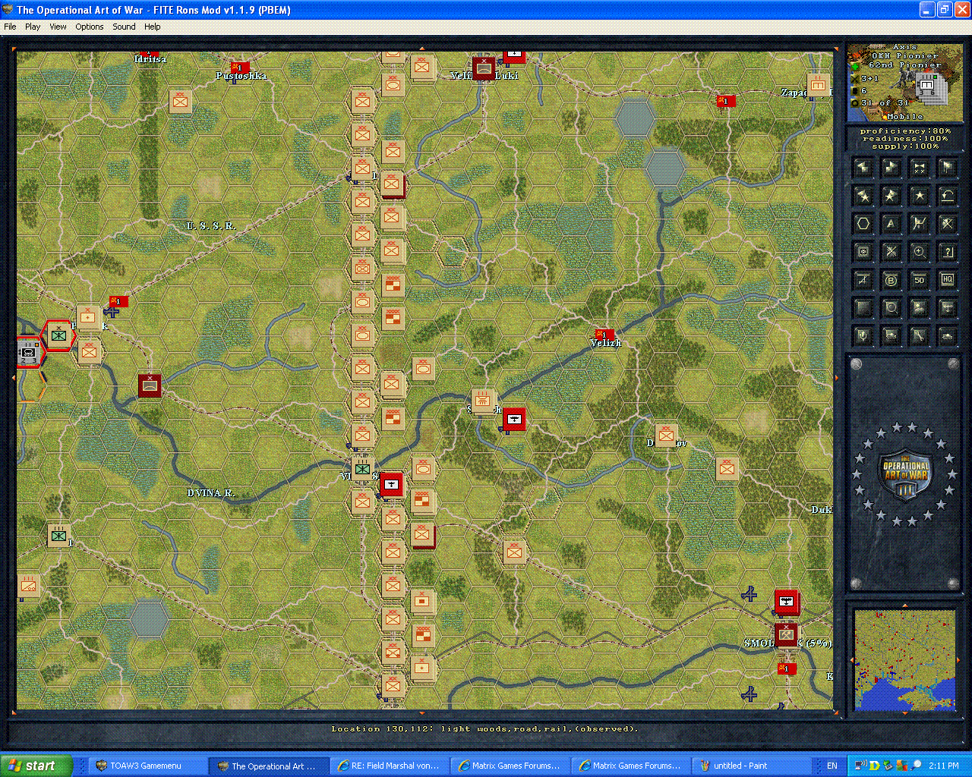The height and width of the screenshot is (777, 972).
Task: Click the 'readiness:100%' readout
Action: click(905, 139)
